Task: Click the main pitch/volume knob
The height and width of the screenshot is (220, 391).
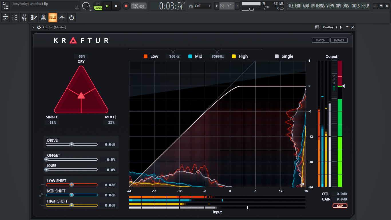Action: (x=86, y=6)
